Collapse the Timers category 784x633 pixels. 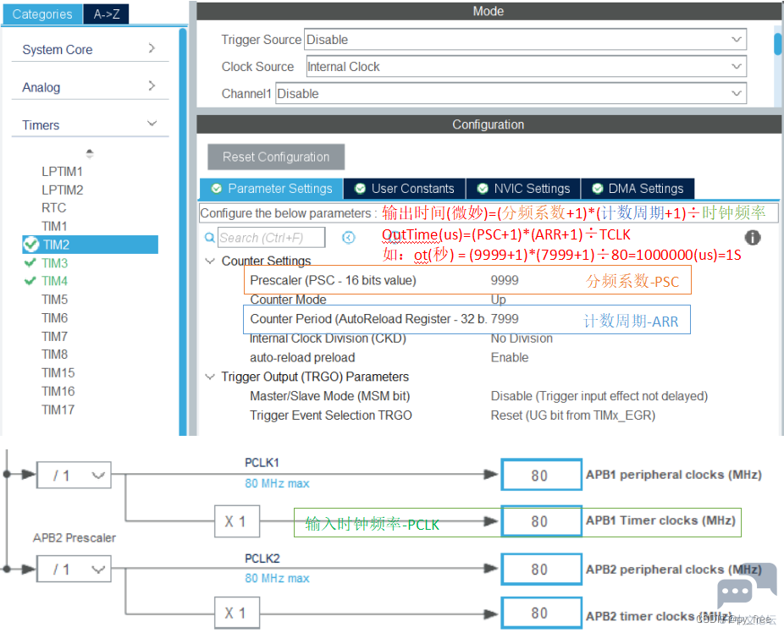point(152,124)
